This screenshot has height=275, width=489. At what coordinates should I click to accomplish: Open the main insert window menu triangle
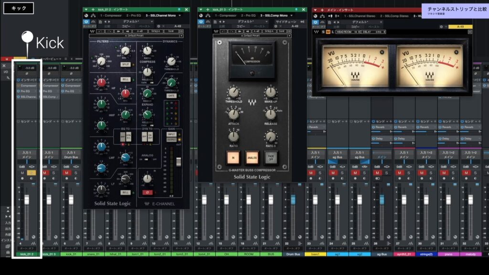(316, 10)
